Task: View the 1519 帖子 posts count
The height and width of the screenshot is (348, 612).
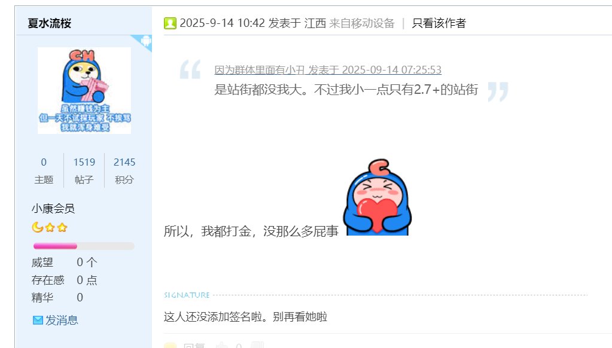Action: pos(84,170)
